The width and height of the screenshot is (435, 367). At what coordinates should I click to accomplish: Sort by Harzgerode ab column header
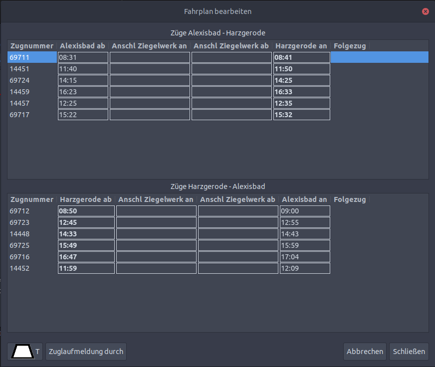coord(86,199)
